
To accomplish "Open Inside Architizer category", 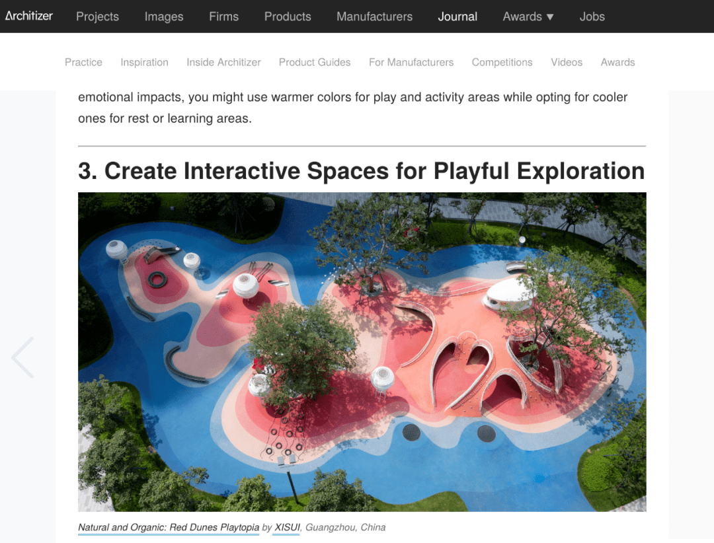I will [223, 62].
